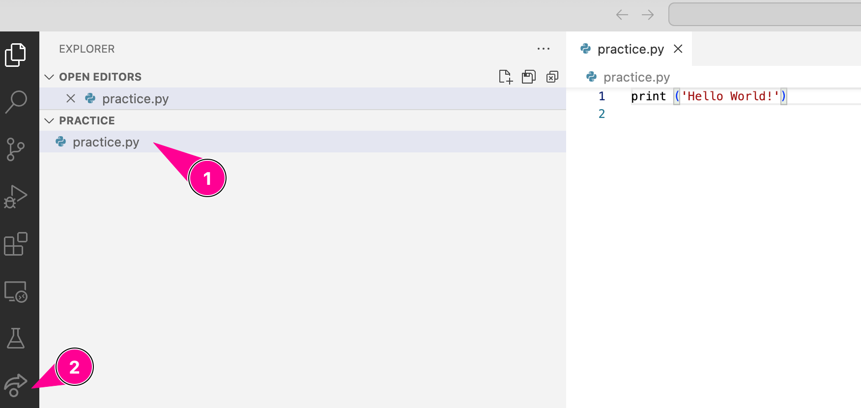Click the New Untitled File icon
The height and width of the screenshot is (408, 861).
coord(505,77)
